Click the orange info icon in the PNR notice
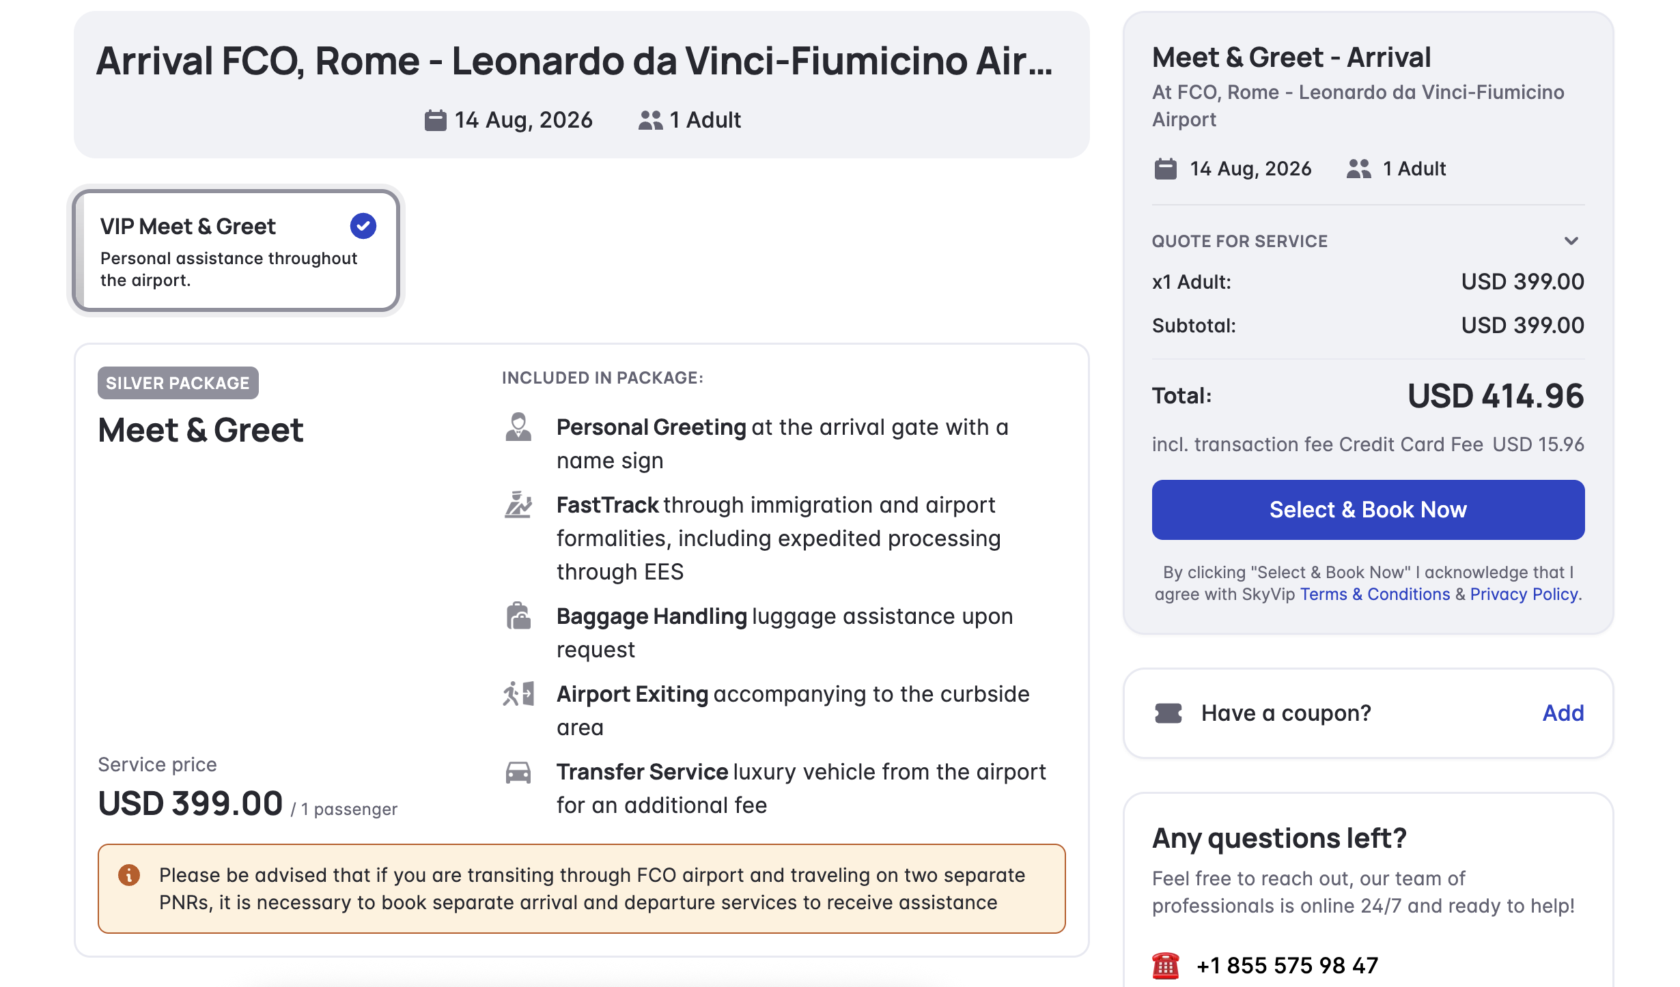This screenshot has height=987, width=1680. (129, 875)
